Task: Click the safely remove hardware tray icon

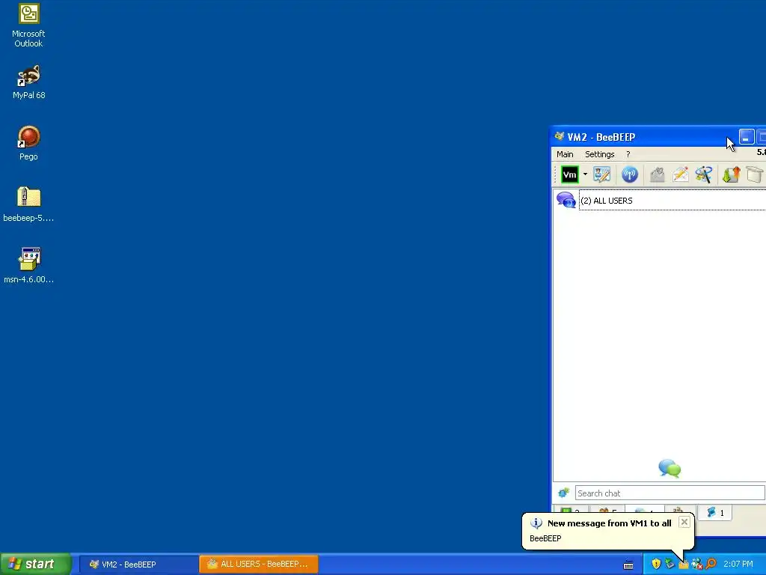Action: click(x=670, y=564)
